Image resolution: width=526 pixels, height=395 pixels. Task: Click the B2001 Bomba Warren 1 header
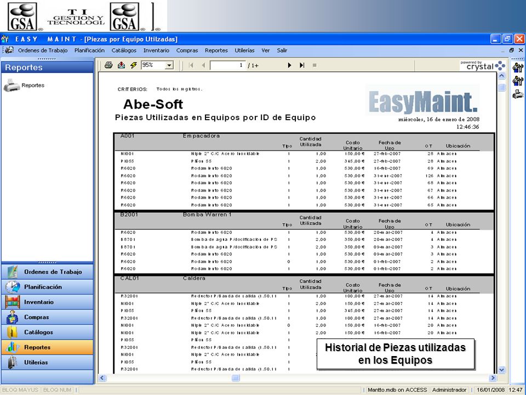(304, 221)
